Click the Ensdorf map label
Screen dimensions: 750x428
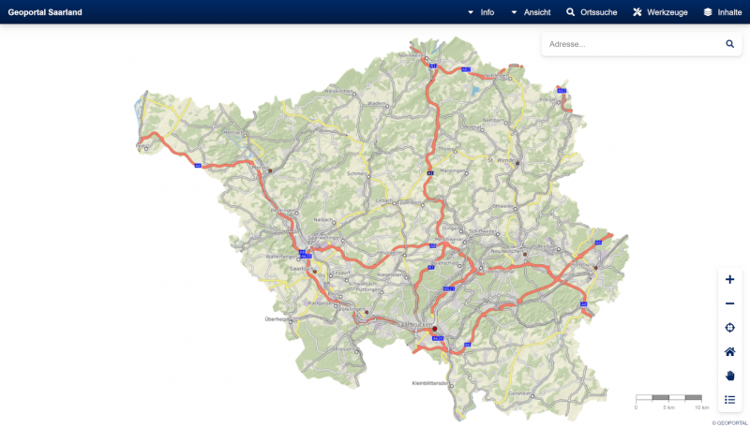click(x=341, y=273)
